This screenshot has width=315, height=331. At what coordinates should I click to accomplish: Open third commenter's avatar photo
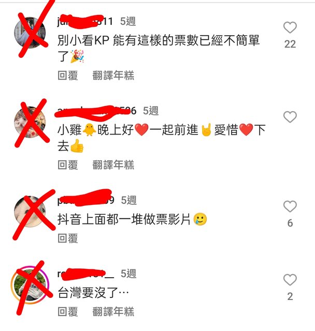(x=30, y=212)
